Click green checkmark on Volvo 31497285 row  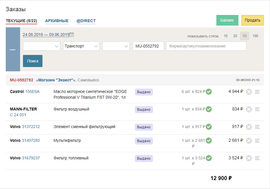tap(209, 141)
